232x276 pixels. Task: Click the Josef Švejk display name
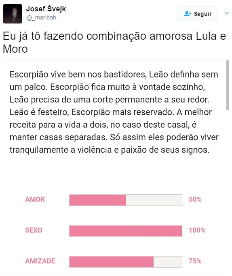46,9
